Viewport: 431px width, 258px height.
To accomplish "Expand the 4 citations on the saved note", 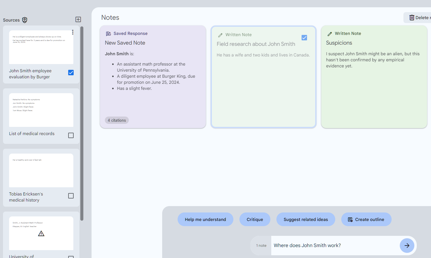I will point(116,120).
